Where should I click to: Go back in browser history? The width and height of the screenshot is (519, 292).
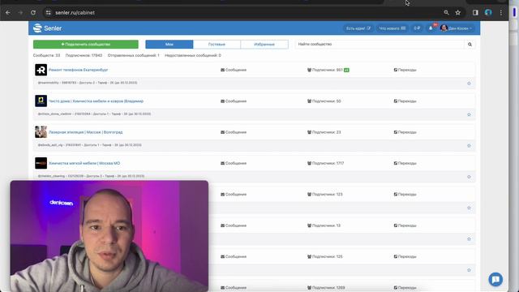[x=8, y=13]
